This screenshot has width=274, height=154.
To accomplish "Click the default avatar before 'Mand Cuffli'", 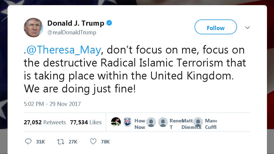I will click(x=198, y=122).
